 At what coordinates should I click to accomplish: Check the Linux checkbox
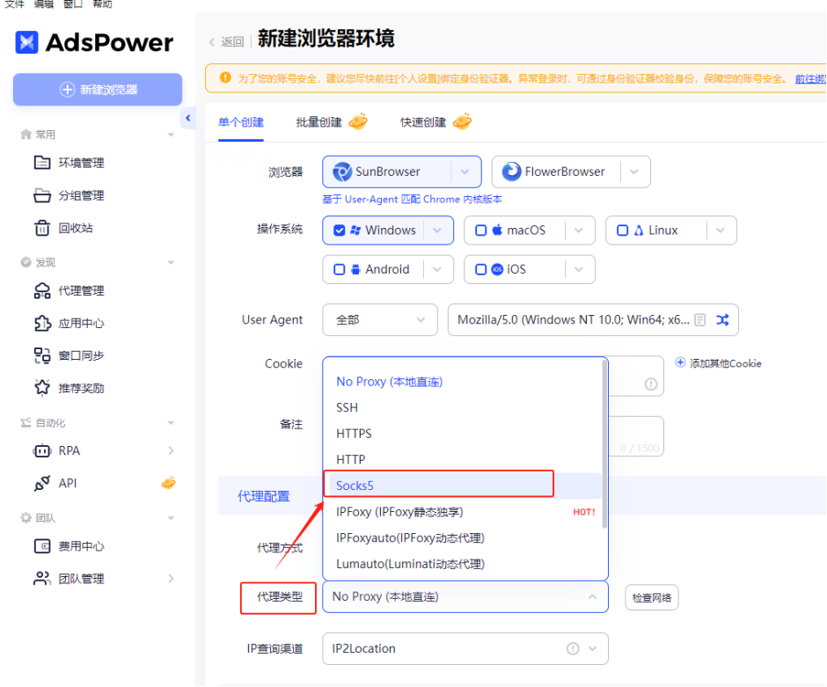coord(622,230)
